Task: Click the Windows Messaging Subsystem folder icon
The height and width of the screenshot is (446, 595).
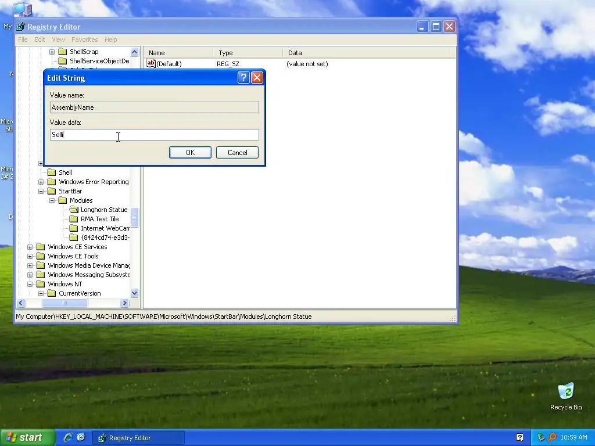Action: (41, 275)
